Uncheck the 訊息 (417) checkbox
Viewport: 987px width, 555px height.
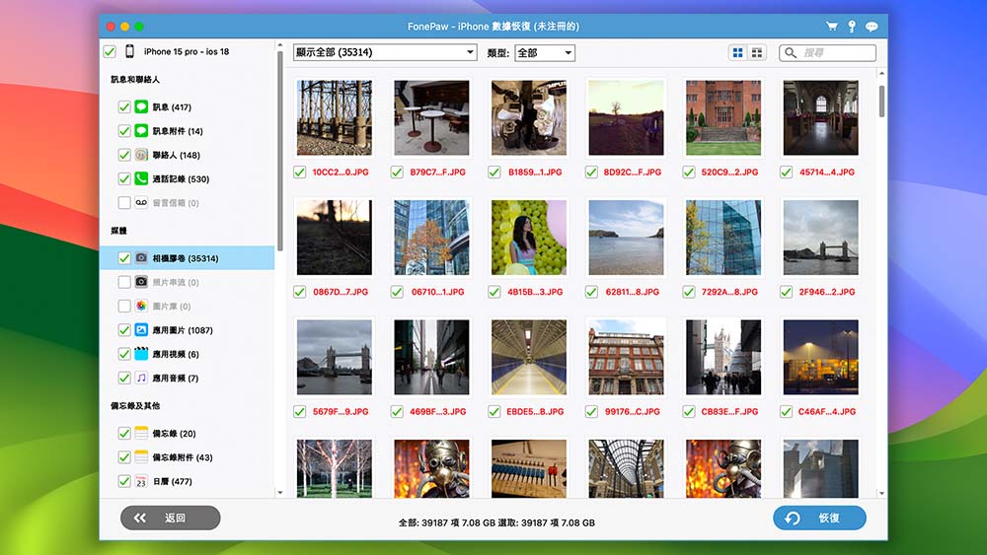pos(124,106)
